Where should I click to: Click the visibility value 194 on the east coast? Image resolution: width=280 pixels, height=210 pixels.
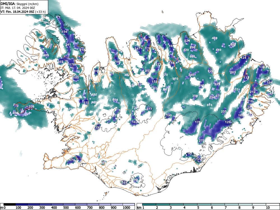tap(270, 83)
